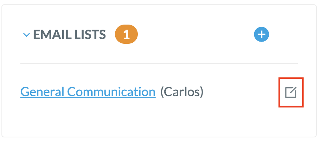Click the email list count badge
This screenshot has width=320, height=141.
126,34
